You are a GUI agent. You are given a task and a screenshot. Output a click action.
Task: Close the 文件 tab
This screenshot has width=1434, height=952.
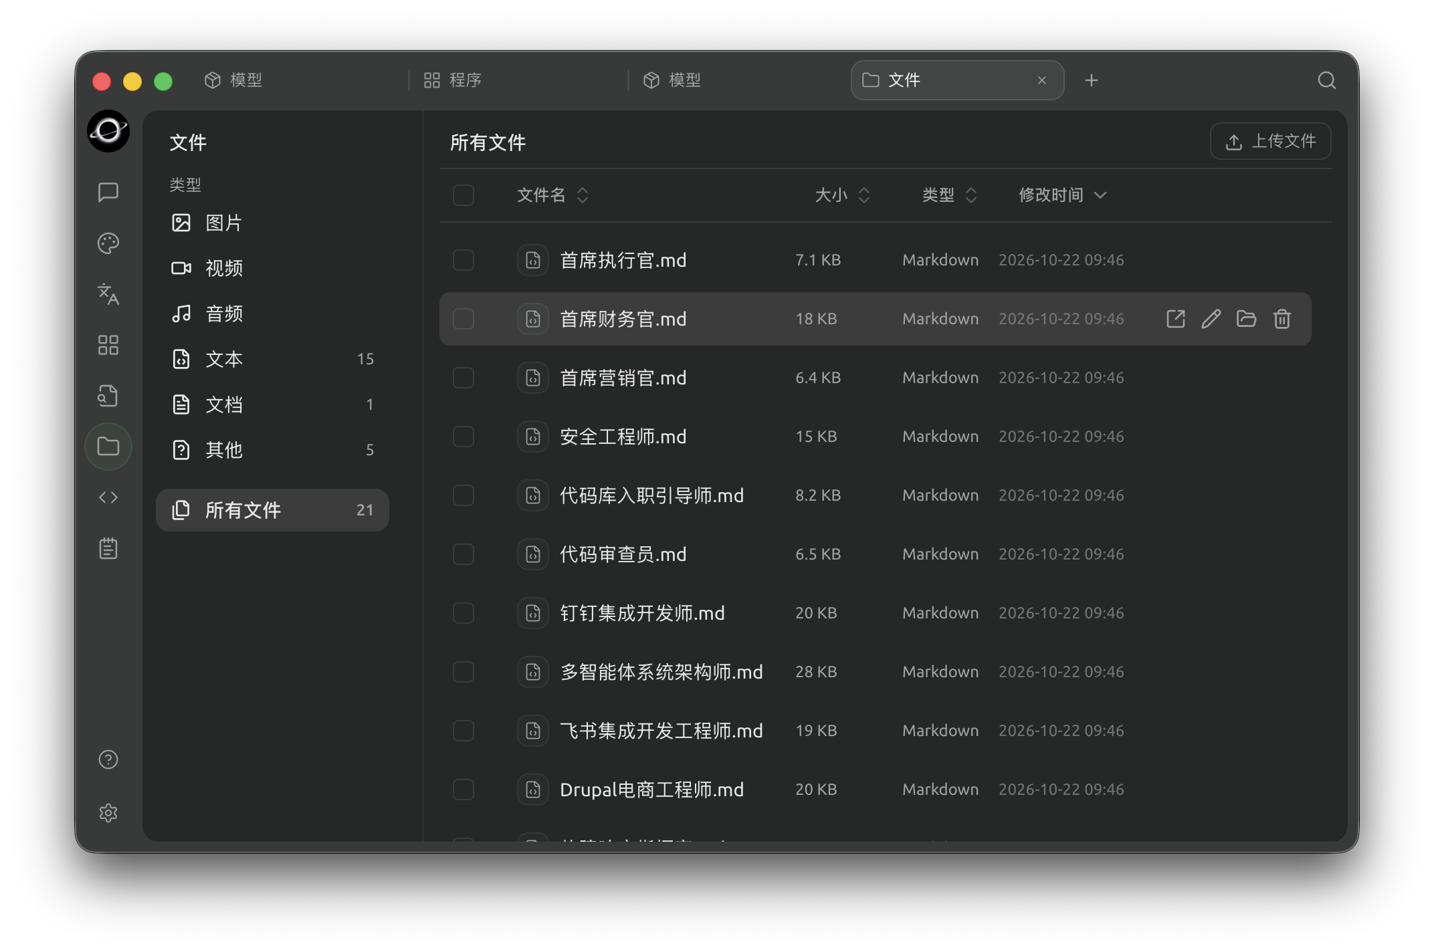pos(1041,80)
